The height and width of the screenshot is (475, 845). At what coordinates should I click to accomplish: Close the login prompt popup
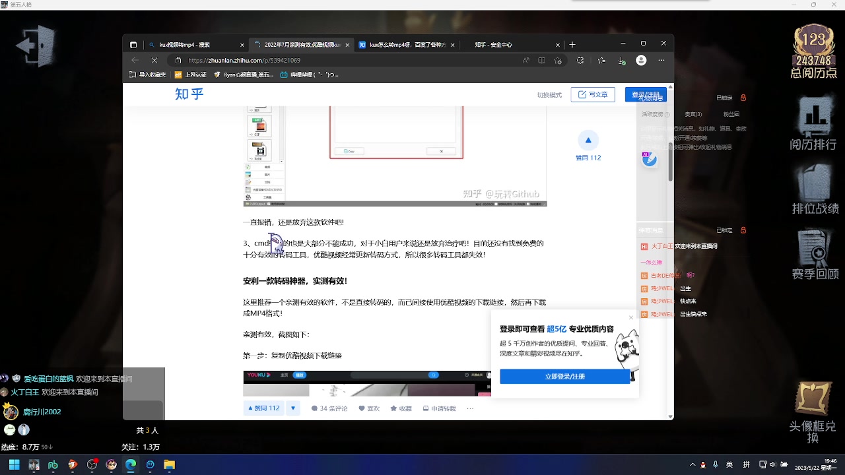(x=631, y=317)
